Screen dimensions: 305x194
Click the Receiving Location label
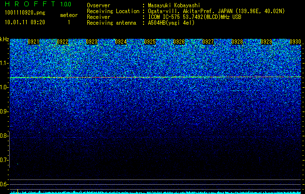[113, 11]
